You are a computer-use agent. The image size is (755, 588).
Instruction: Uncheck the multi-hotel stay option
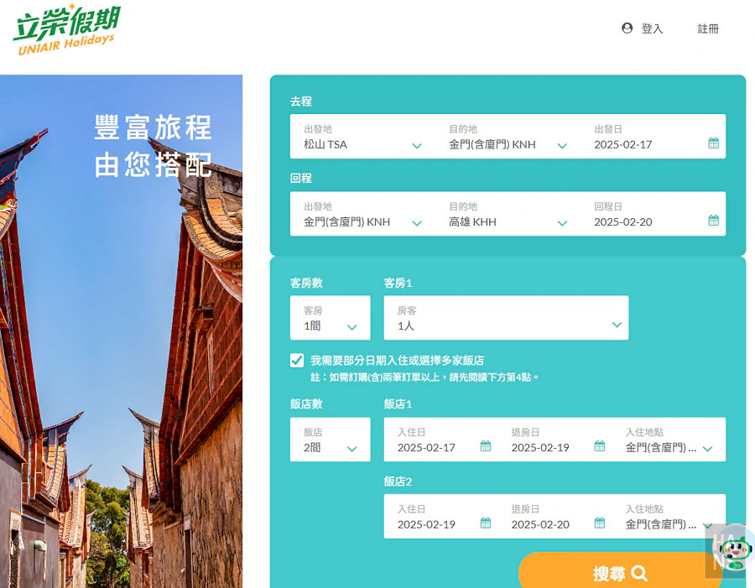point(296,360)
